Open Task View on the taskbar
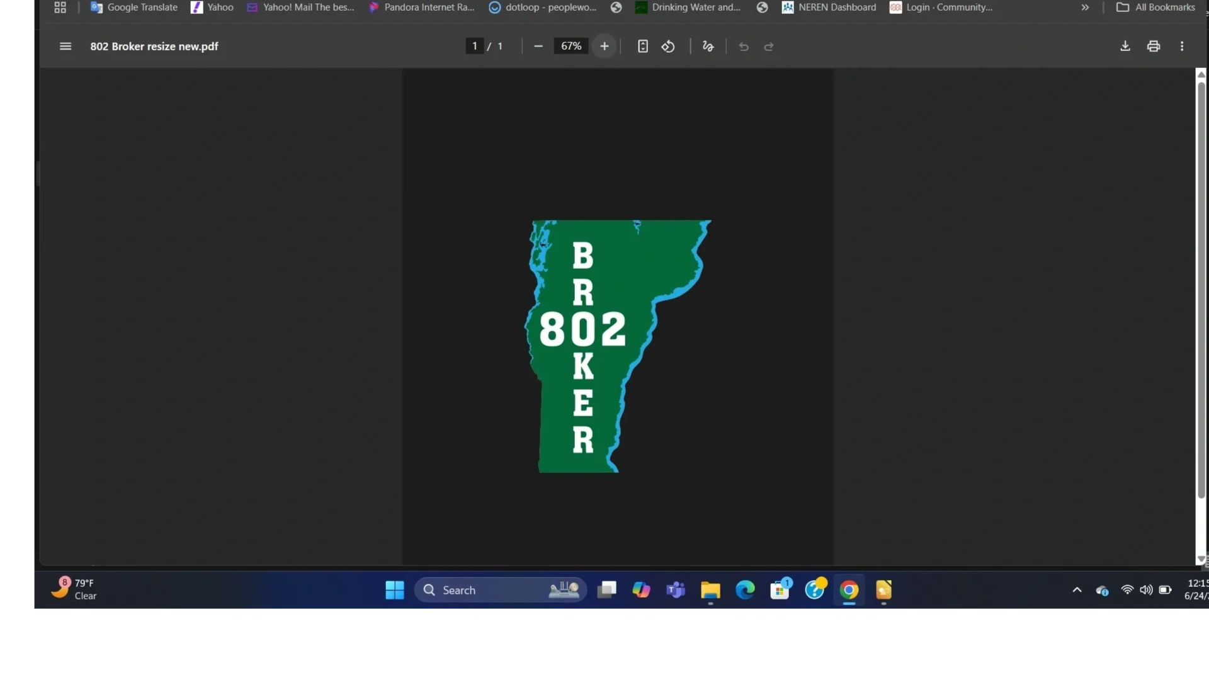Image resolution: width=1209 pixels, height=680 pixels. (607, 590)
